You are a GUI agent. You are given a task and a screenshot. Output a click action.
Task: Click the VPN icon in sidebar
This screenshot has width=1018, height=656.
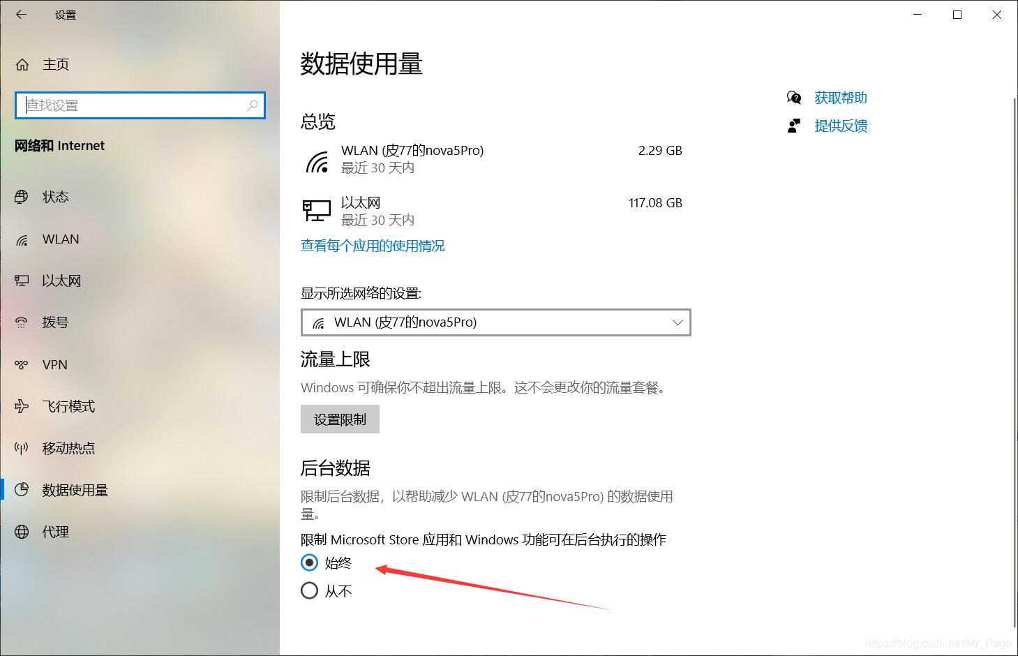[x=22, y=364]
